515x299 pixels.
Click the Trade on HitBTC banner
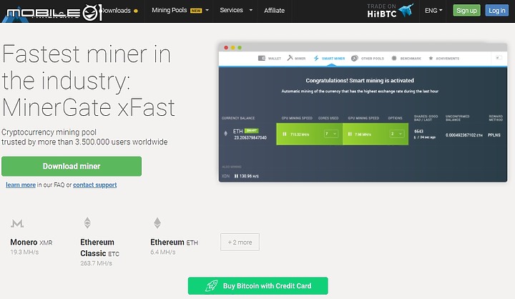tap(390, 11)
